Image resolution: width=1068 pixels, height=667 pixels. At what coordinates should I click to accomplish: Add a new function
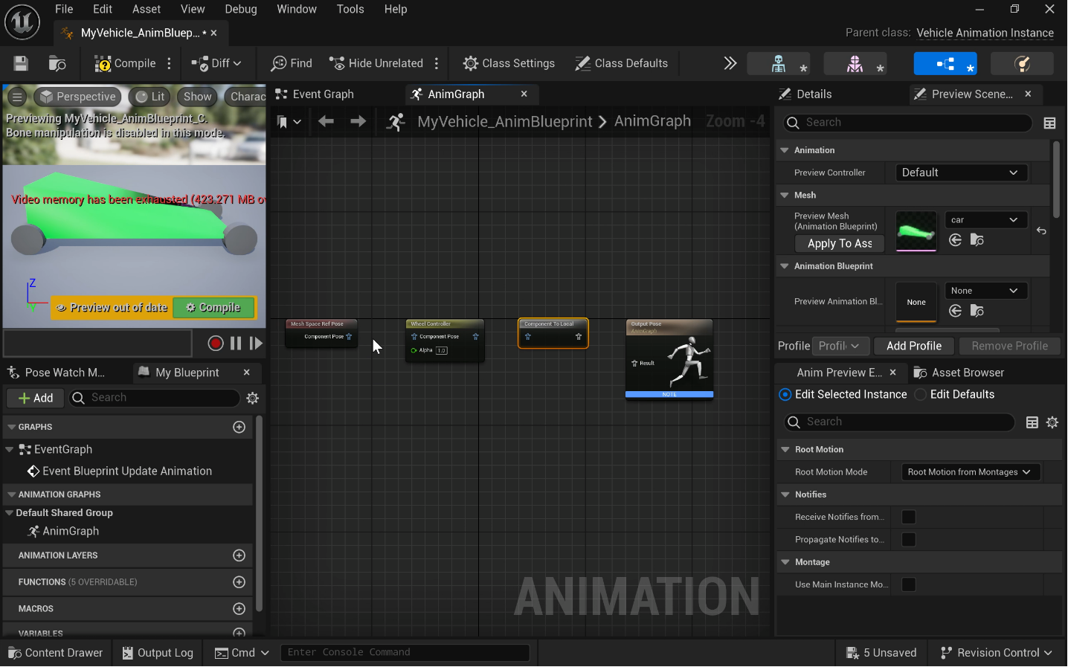point(239,582)
